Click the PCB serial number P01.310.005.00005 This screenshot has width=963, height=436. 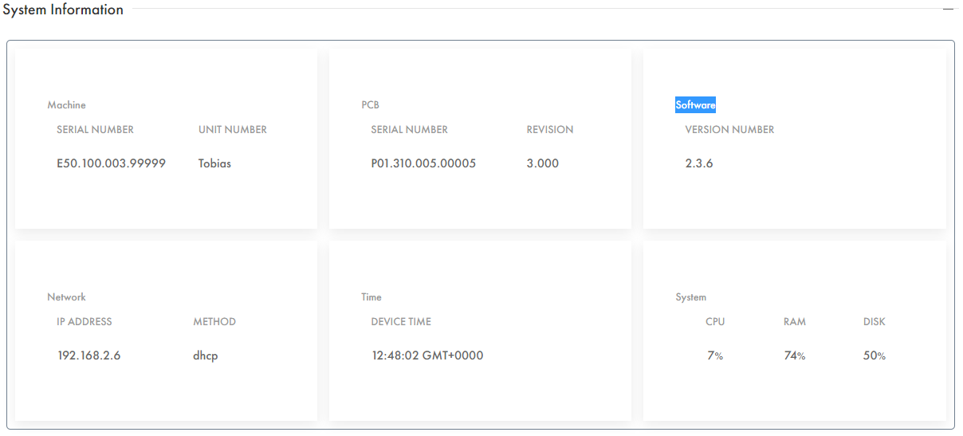pos(423,163)
